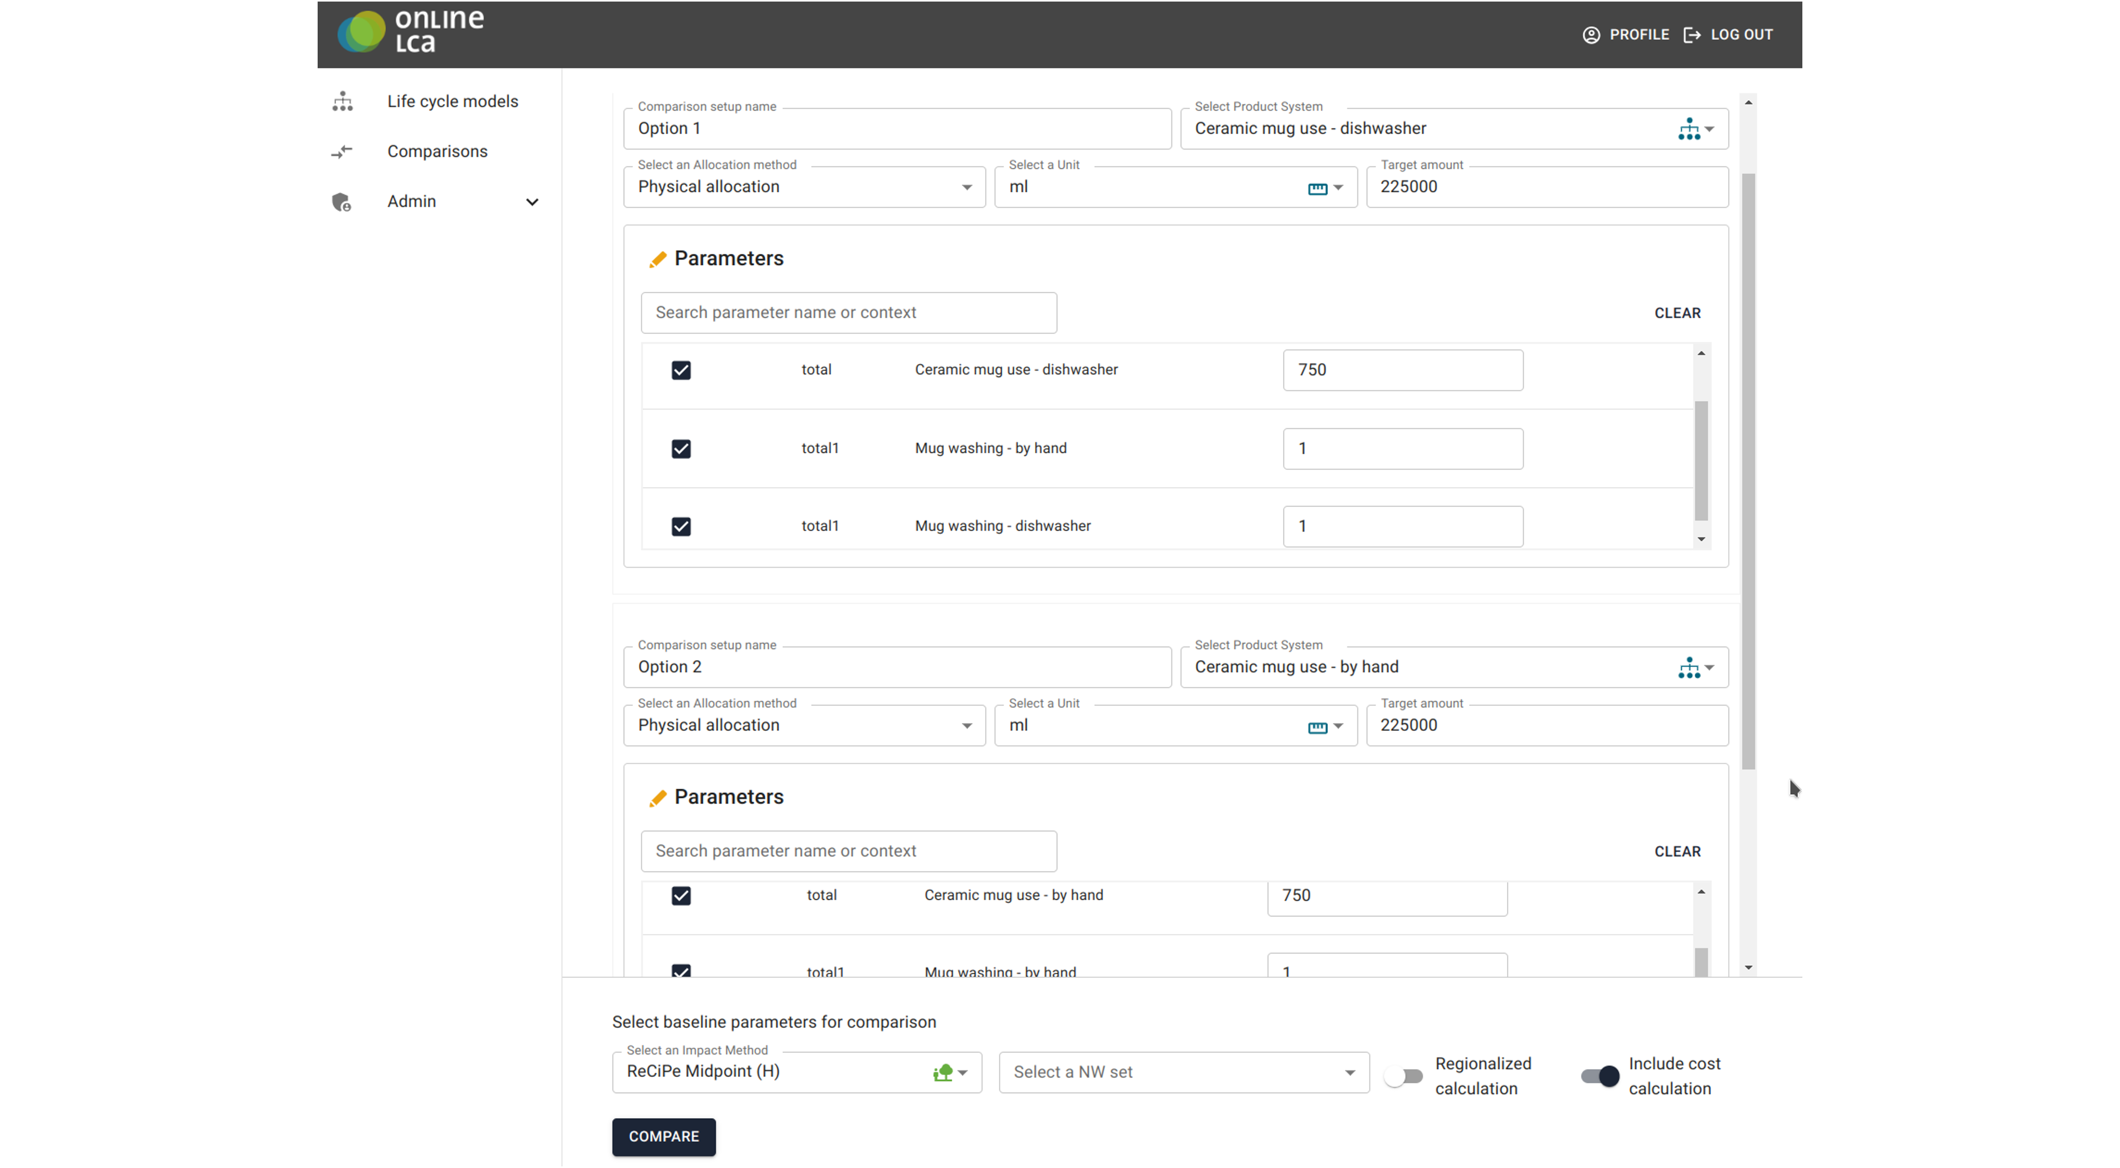The height and width of the screenshot is (1168, 2120).
Task: Open Product System dropdown showing Ceramic mug use - by hand
Action: [1454, 667]
